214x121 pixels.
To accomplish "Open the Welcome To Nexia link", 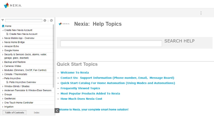I will click(75, 73).
